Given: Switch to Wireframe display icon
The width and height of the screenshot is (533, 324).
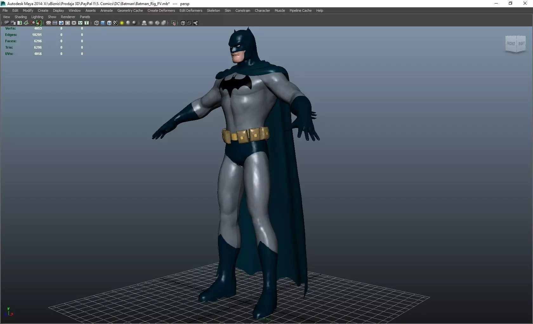Looking at the screenshot, I should (x=96, y=23).
